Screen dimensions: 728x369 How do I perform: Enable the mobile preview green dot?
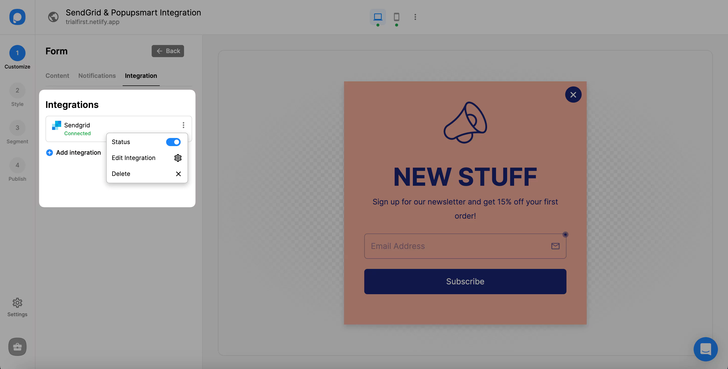click(x=397, y=25)
